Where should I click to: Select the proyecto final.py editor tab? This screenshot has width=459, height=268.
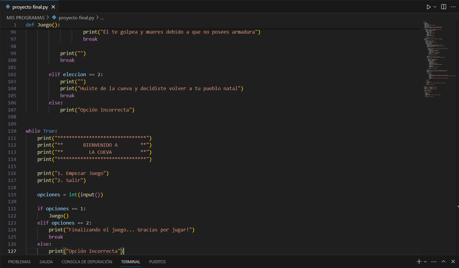(x=30, y=7)
